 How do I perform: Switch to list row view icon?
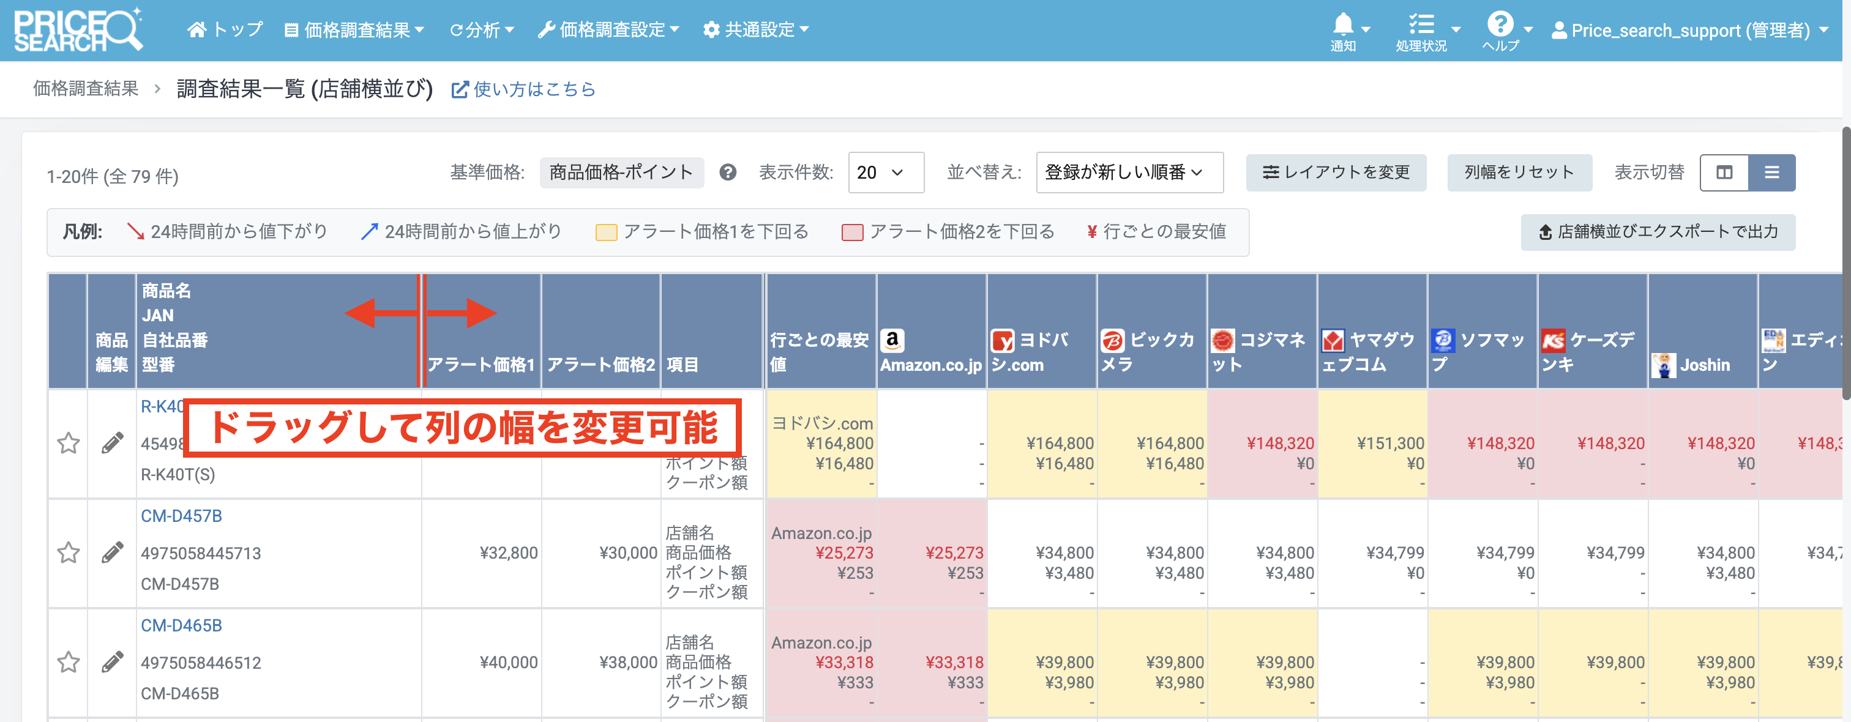tap(1771, 173)
